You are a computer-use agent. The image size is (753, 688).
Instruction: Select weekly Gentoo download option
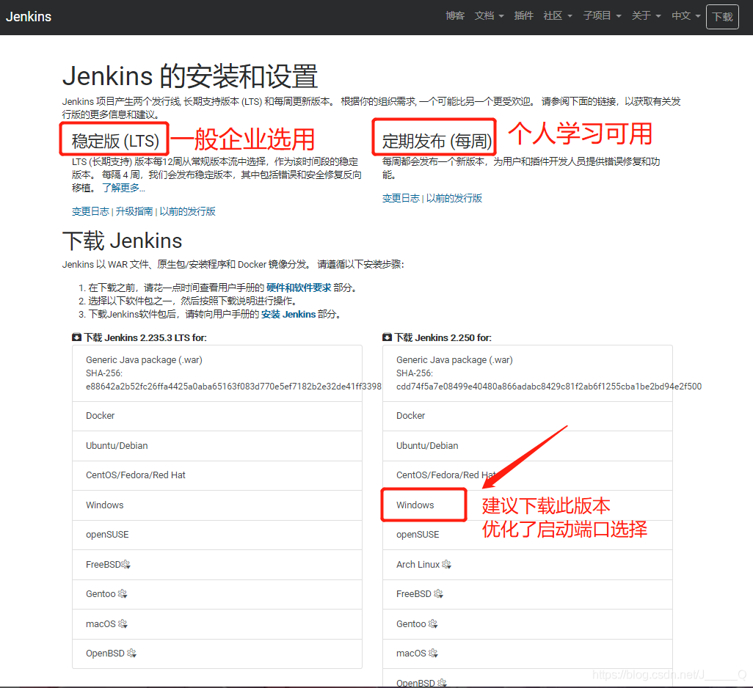click(x=527, y=624)
